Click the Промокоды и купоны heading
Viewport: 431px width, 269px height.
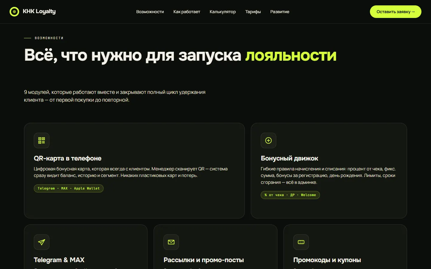pyautogui.click(x=327, y=260)
